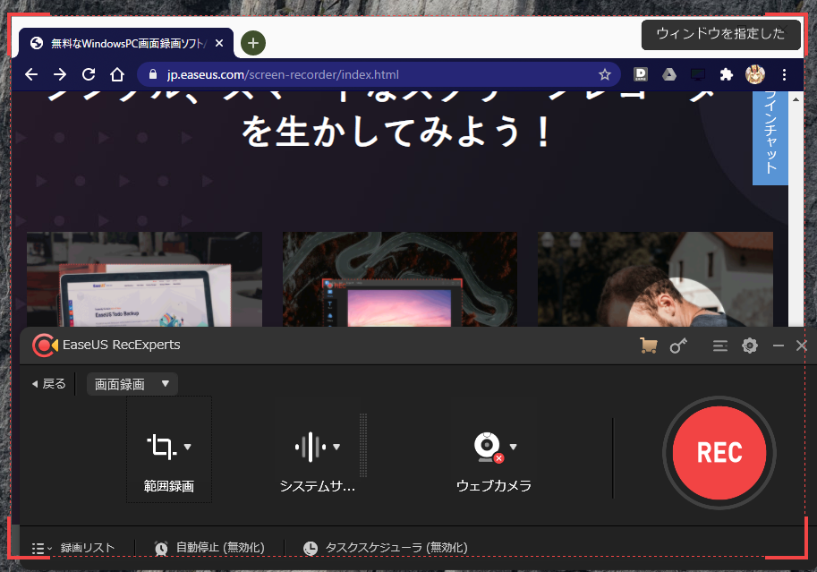The image size is (817, 572).
Task: Click the system sound volume level meter
Action: pos(363,445)
